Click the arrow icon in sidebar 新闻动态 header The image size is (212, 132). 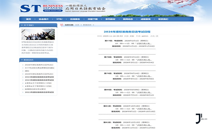point(22,60)
